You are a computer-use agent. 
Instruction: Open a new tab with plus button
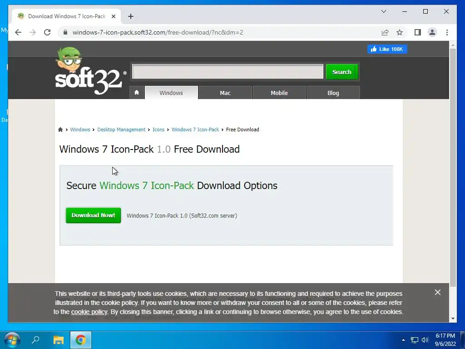(x=130, y=16)
